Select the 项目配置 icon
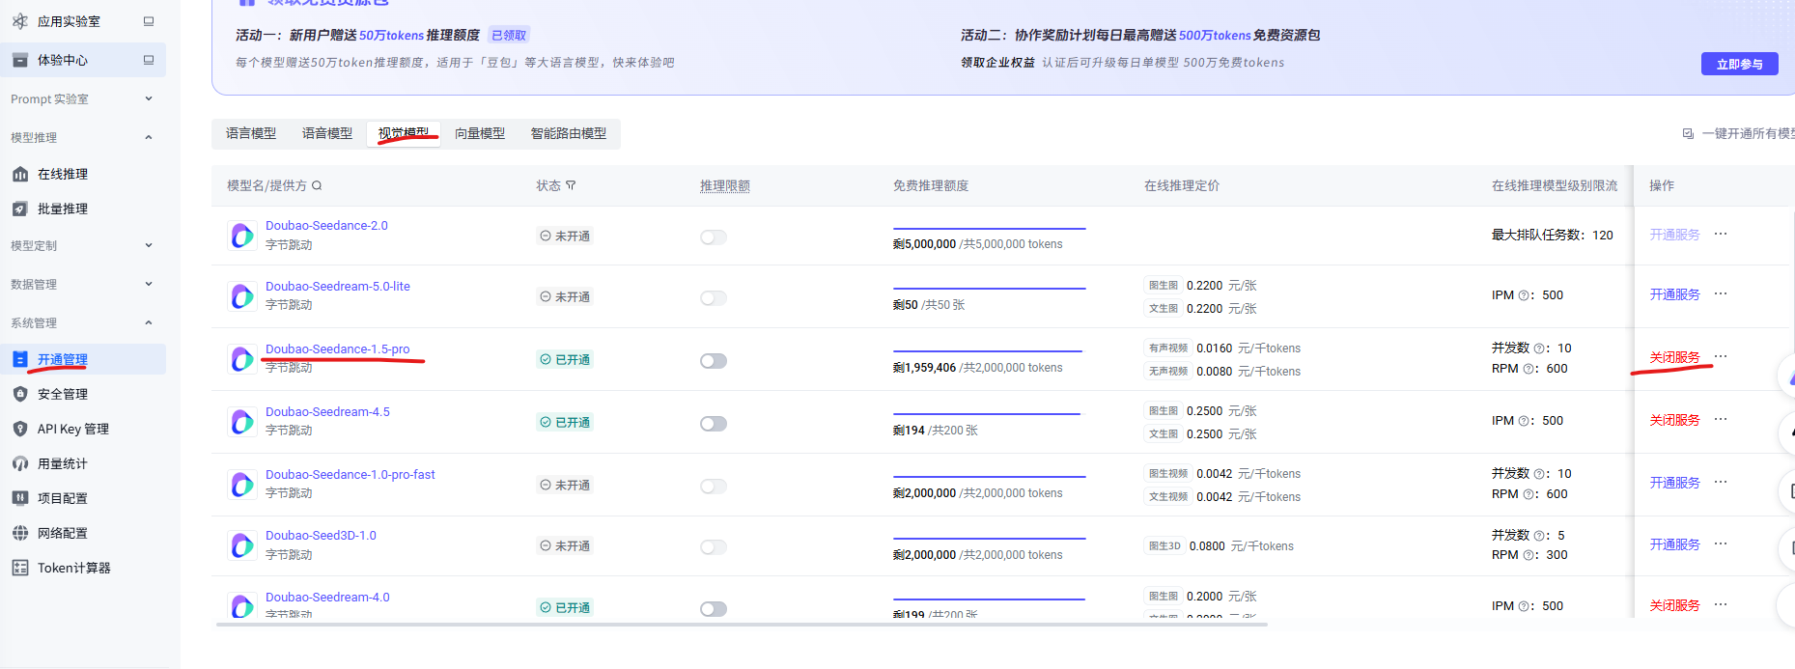1795x669 pixels. [x=20, y=499]
